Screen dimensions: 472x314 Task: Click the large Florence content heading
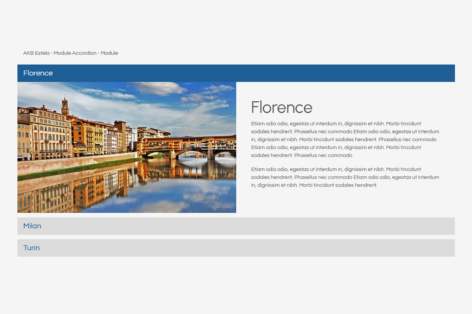pyautogui.click(x=282, y=107)
